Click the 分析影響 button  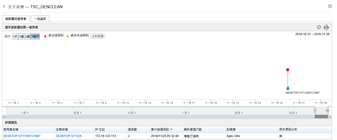click(x=97, y=36)
